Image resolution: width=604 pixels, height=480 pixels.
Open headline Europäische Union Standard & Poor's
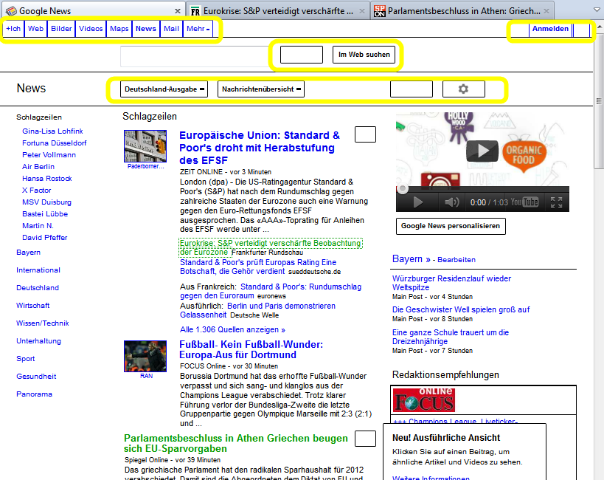tap(260, 148)
